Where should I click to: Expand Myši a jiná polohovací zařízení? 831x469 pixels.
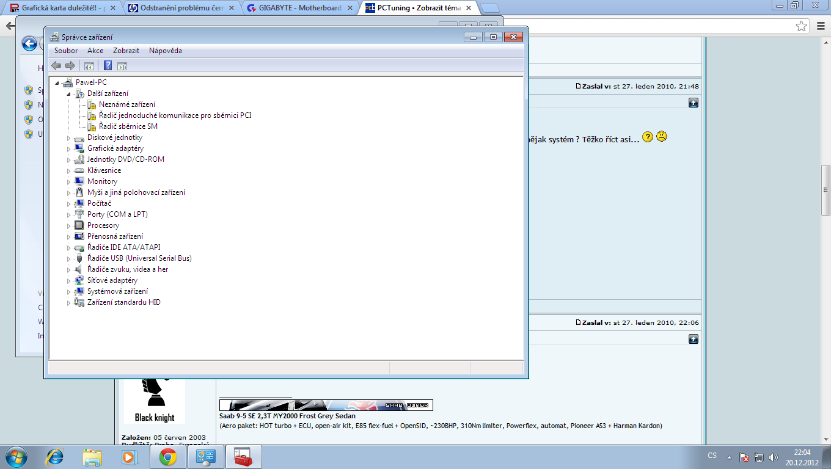(x=68, y=193)
